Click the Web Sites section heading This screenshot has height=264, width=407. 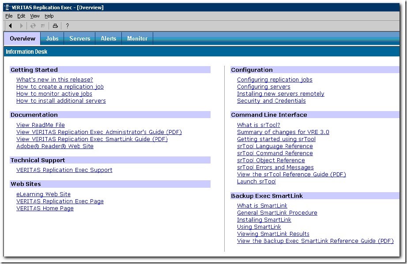click(26, 184)
